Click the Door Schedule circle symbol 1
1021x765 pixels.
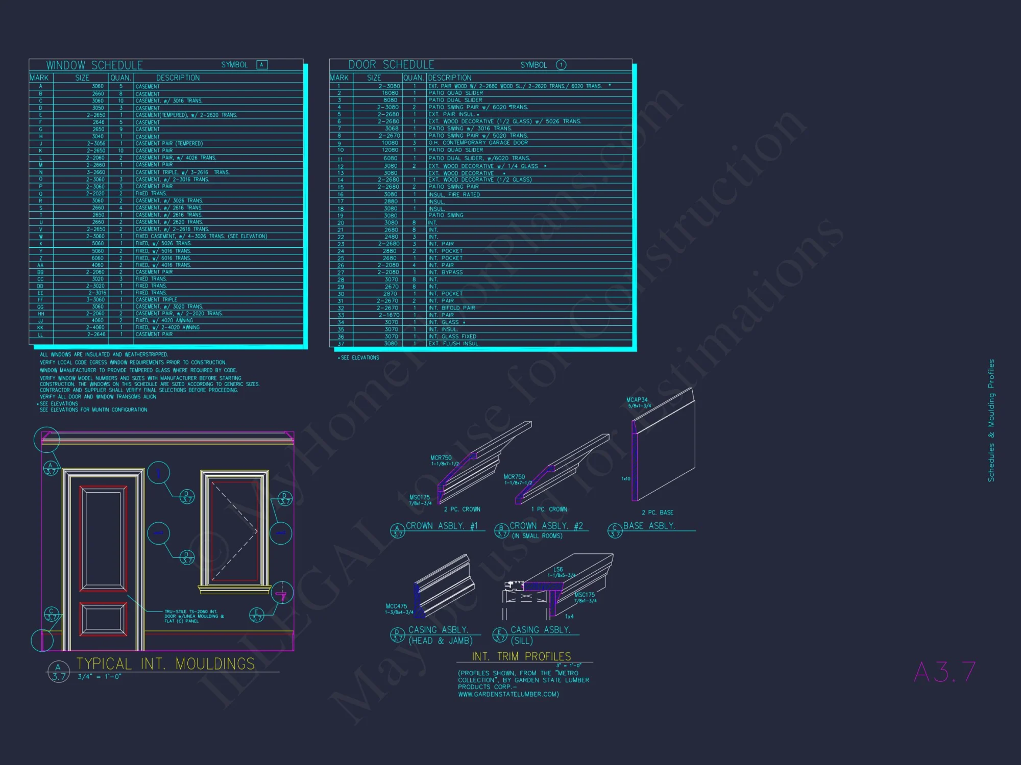coord(561,65)
